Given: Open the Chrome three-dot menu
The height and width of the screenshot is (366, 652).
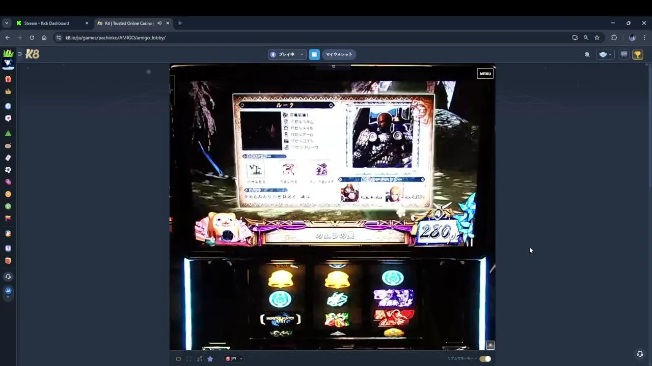Looking at the screenshot, I should 644,38.
